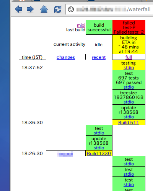Open stdio for the 697 tests passed step
This screenshot has width=153, height=191.
[x=129, y=87]
